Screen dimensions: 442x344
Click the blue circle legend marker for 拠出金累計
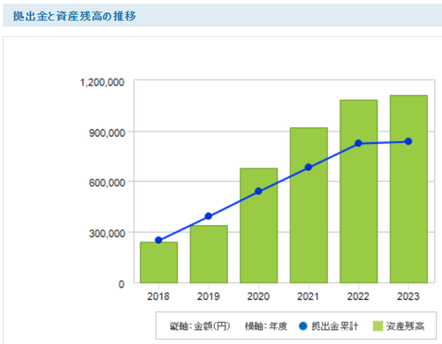(x=303, y=325)
